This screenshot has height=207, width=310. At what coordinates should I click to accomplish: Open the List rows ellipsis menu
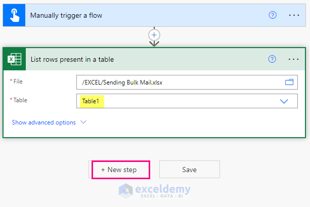[x=294, y=59]
